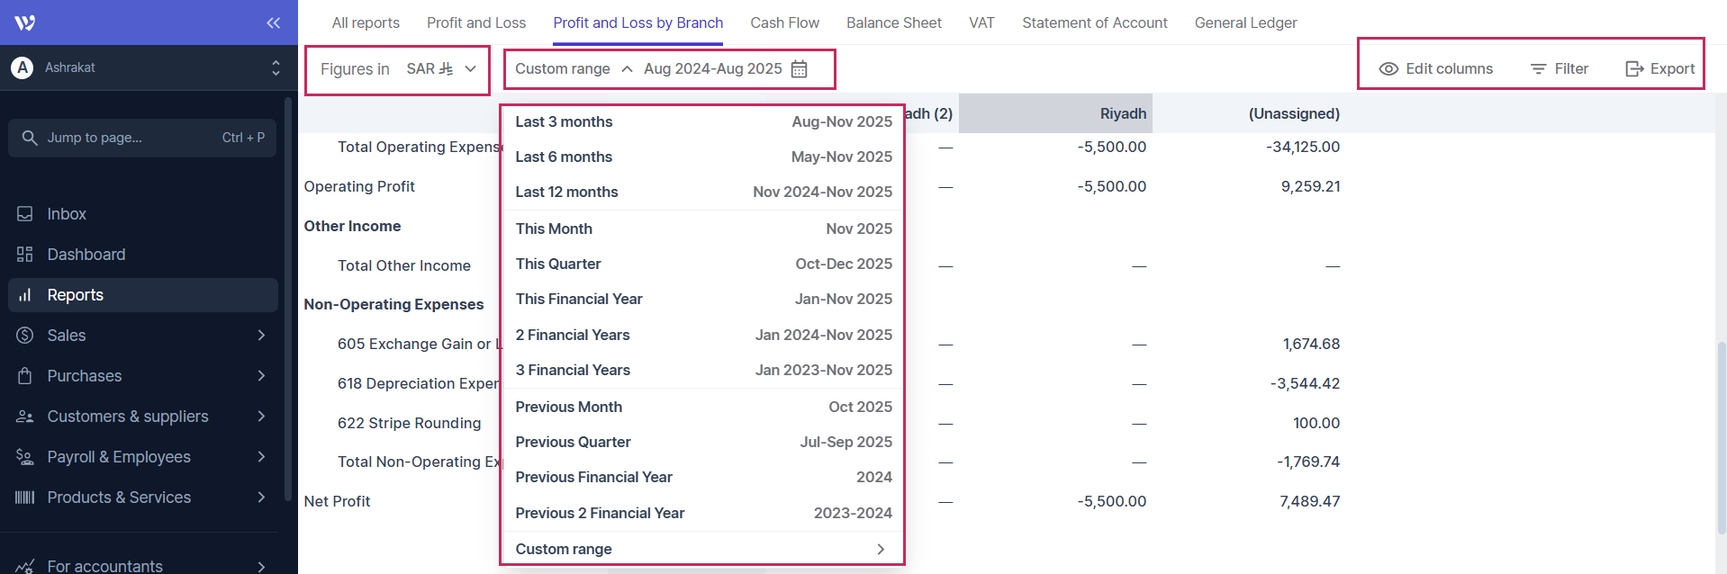Viewport: 1727px width, 574px height.
Task: Open the calendar date picker icon
Action: click(799, 69)
